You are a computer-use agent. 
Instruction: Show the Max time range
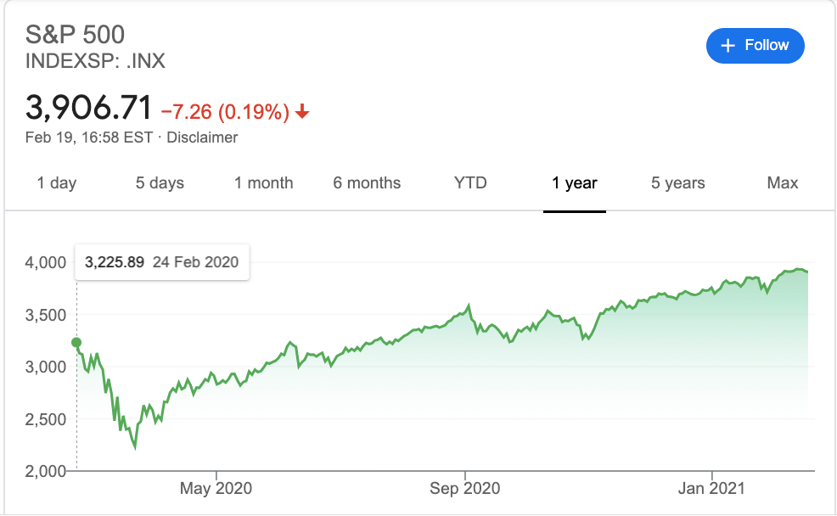click(782, 182)
